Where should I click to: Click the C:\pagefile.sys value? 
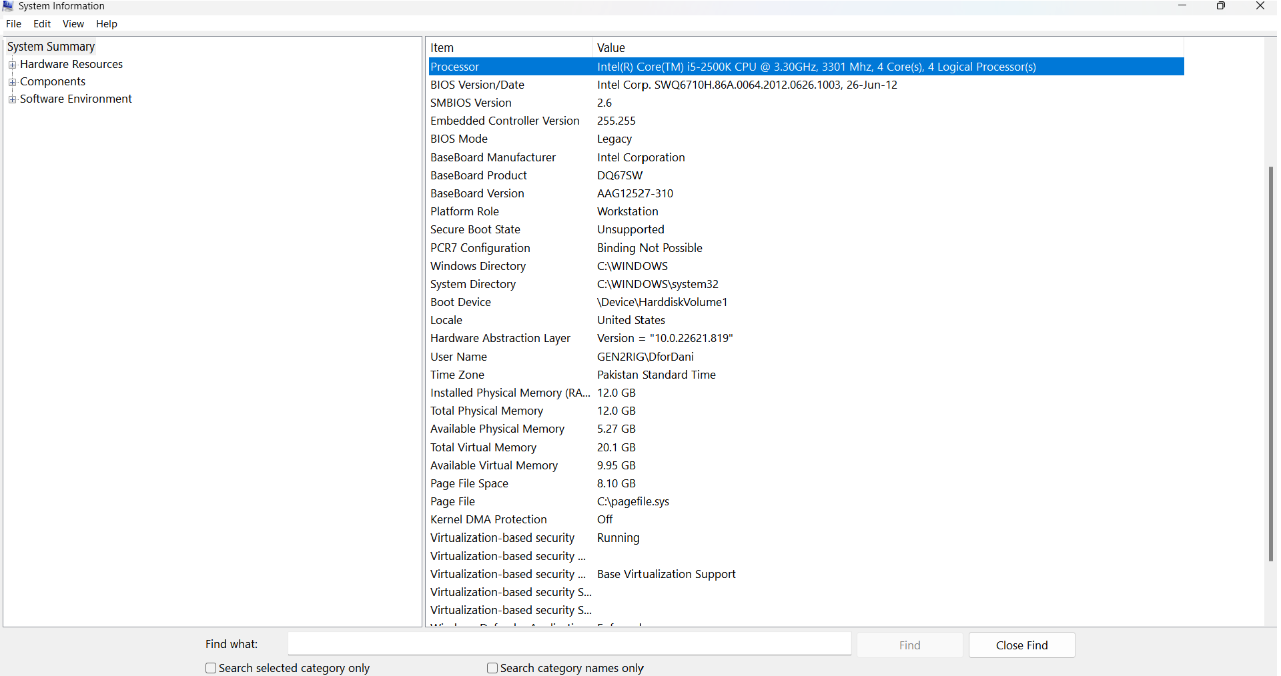(x=633, y=501)
